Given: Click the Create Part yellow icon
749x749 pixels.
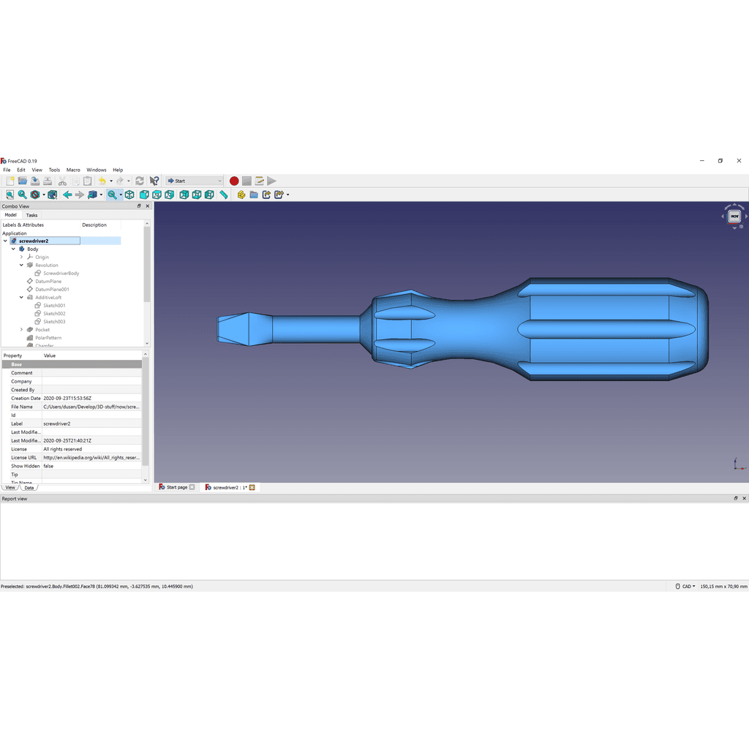Looking at the screenshot, I should pyautogui.click(x=241, y=195).
